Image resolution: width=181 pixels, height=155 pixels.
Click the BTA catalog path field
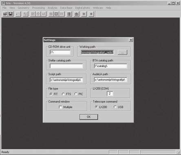pos(110,66)
